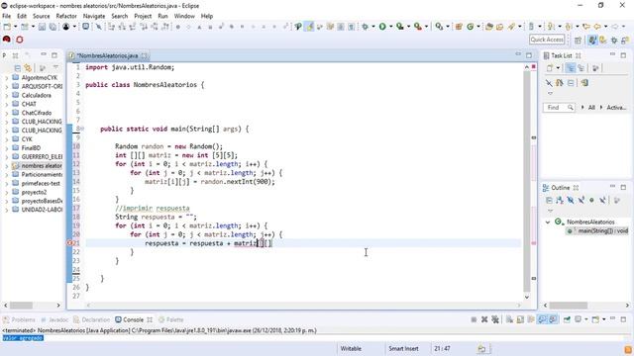Click the error marker on line 21

(x=69, y=243)
